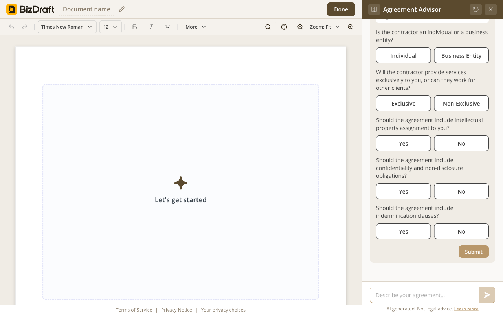Screen dimensions: 503x314
Task: Toggle underline formatting
Action: [167, 27]
